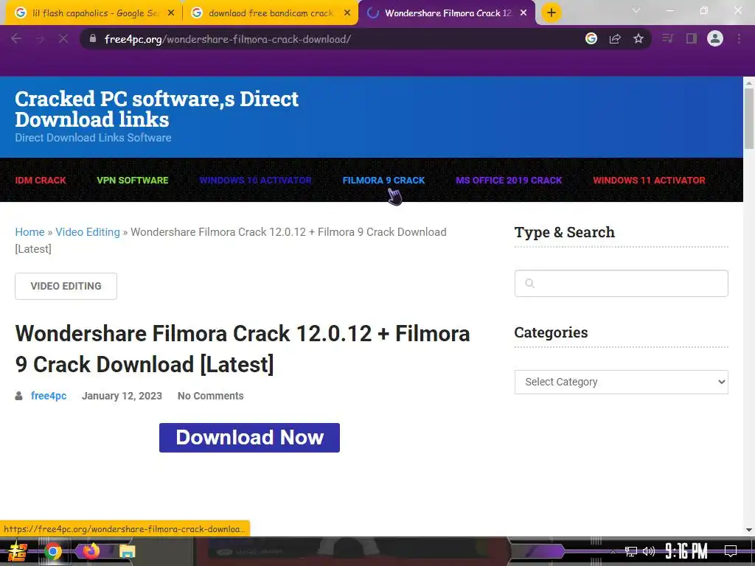
Task: Click the Google icon in address bar
Action: click(x=591, y=38)
